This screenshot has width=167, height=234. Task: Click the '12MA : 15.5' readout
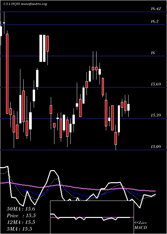point(21,222)
